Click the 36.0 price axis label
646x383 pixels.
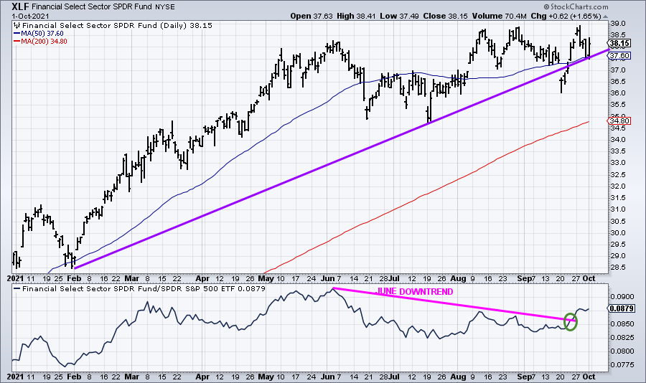pos(619,93)
